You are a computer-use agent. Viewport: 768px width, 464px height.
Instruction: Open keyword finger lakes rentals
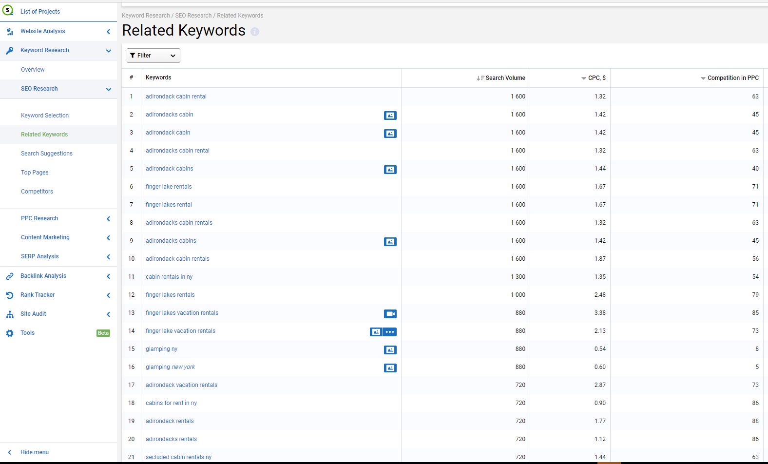[170, 295]
